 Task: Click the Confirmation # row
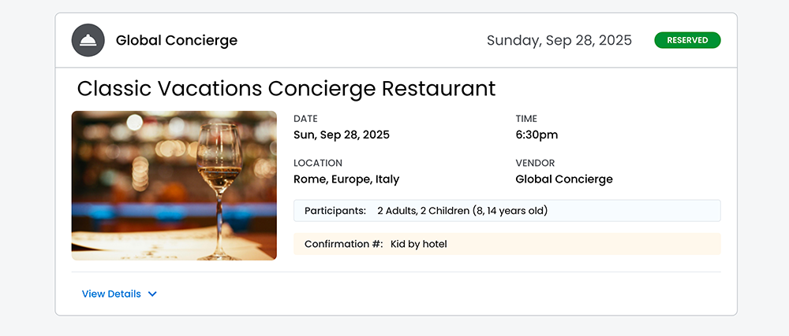coord(507,244)
